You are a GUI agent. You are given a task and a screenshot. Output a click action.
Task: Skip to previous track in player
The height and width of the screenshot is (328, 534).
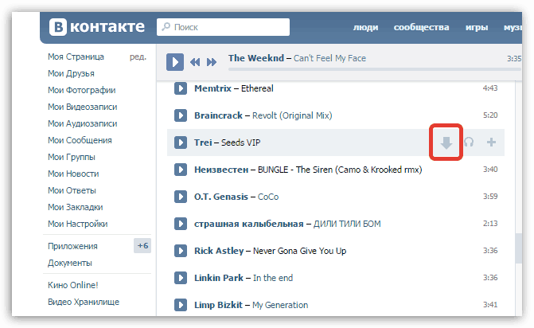195,61
